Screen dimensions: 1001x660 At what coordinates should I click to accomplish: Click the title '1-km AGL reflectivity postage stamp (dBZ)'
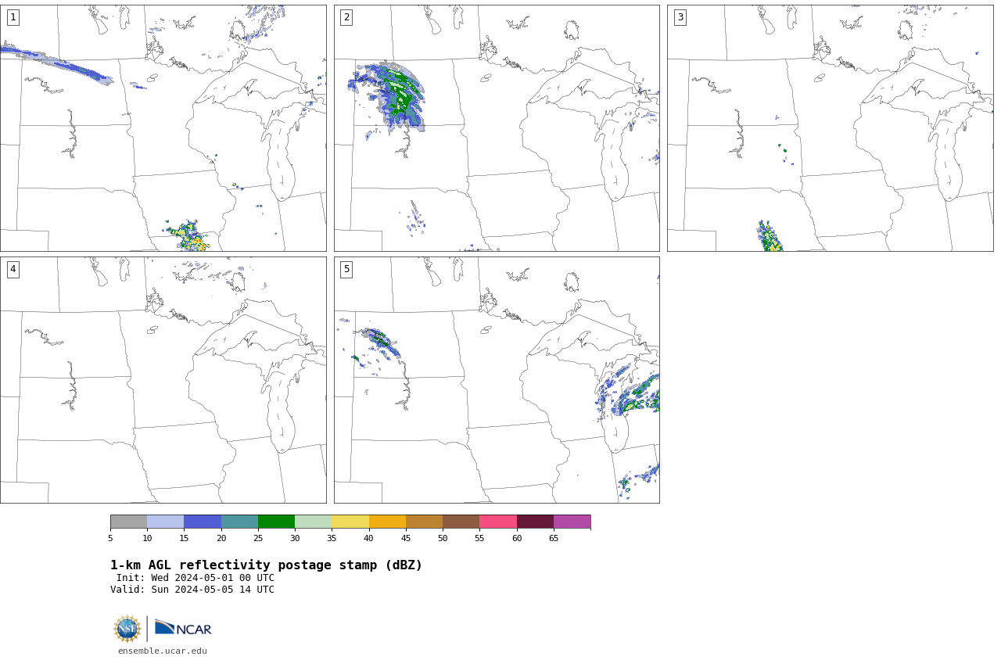(266, 565)
